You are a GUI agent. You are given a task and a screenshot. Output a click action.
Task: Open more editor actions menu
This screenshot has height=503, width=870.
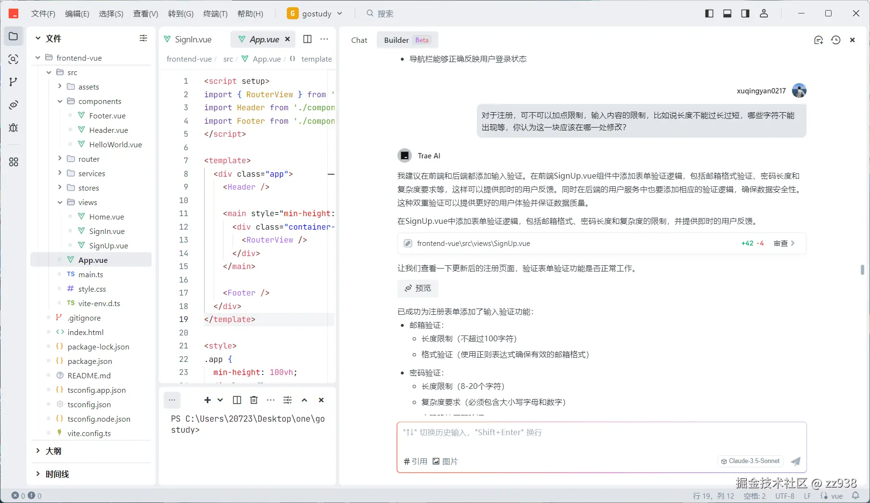[324, 39]
